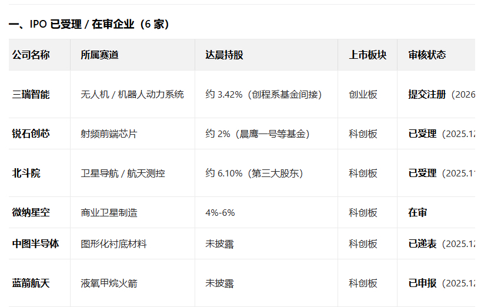Click 科创板 in 锐石创芯 row

coord(363,134)
